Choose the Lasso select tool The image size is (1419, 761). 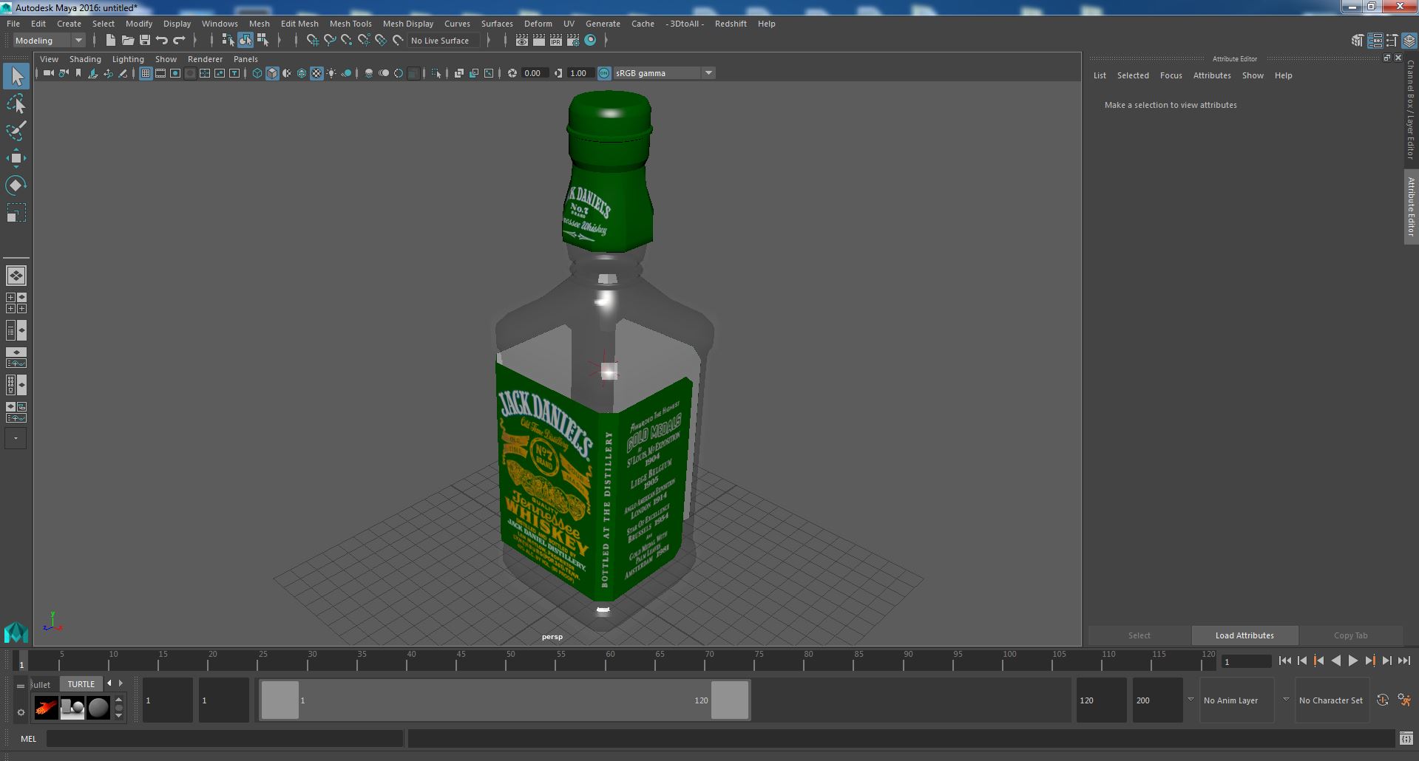(x=16, y=104)
